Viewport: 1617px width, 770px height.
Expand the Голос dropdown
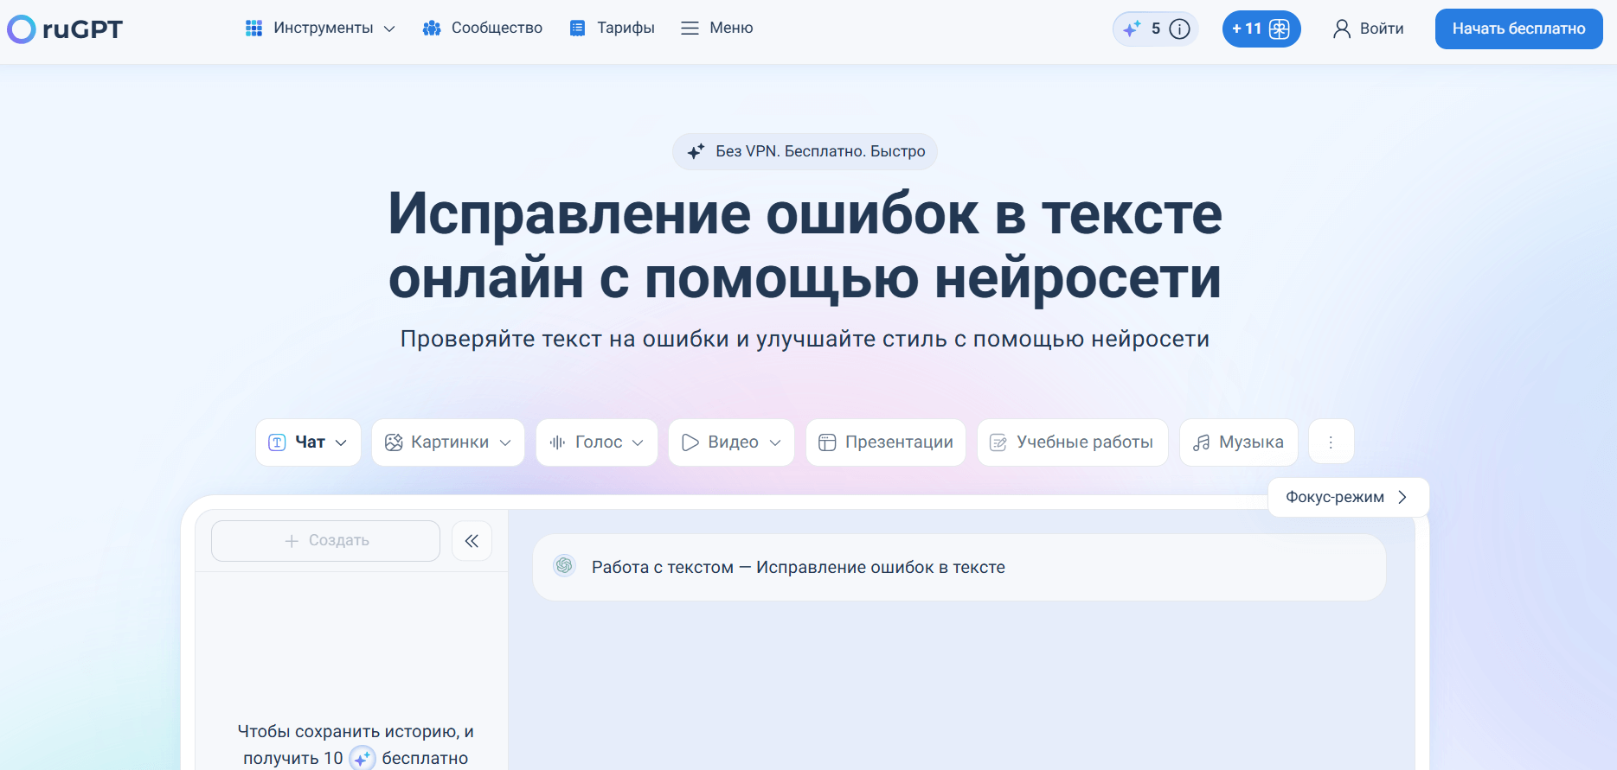pyautogui.click(x=597, y=442)
